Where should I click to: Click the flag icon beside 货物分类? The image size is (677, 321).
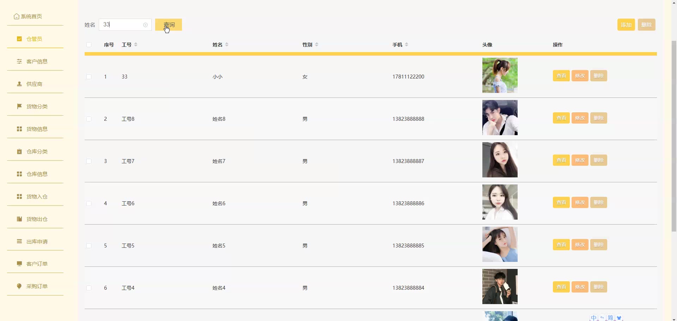pyautogui.click(x=19, y=106)
